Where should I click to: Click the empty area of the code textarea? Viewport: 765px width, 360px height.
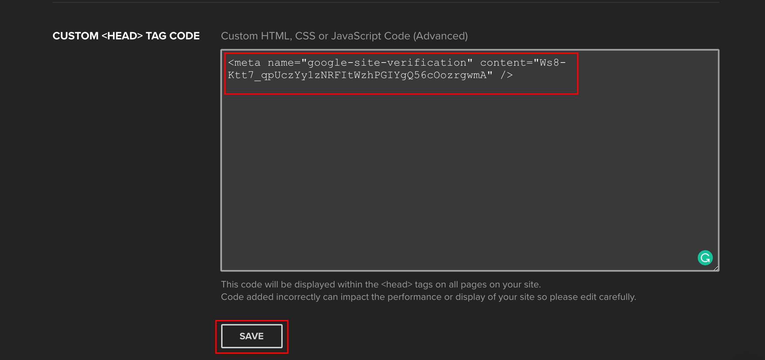click(449, 173)
